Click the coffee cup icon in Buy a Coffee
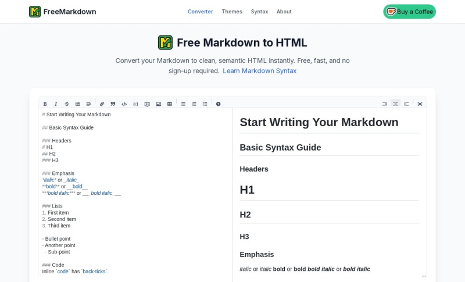This screenshot has height=282, width=465. (x=391, y=12)
